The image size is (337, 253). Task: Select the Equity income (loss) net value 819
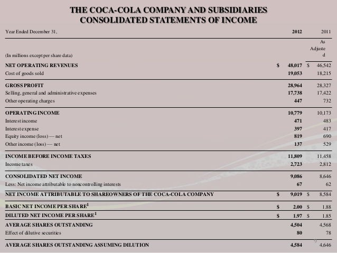pyautogui.click(x=298, y=136)
